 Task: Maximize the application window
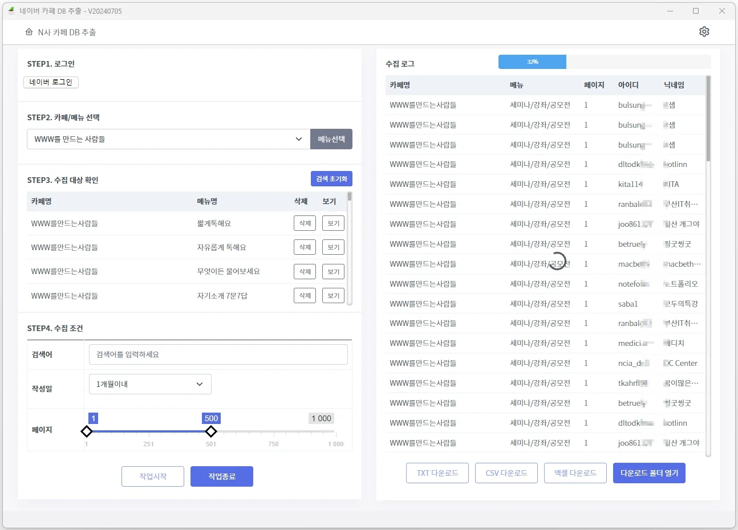[696, 11]
